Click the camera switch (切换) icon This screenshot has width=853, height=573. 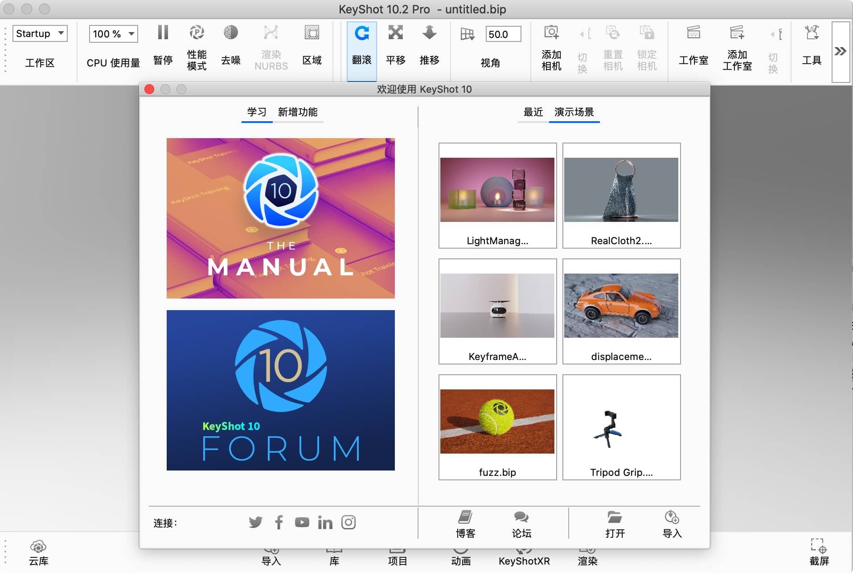click(x=585, y=34)
